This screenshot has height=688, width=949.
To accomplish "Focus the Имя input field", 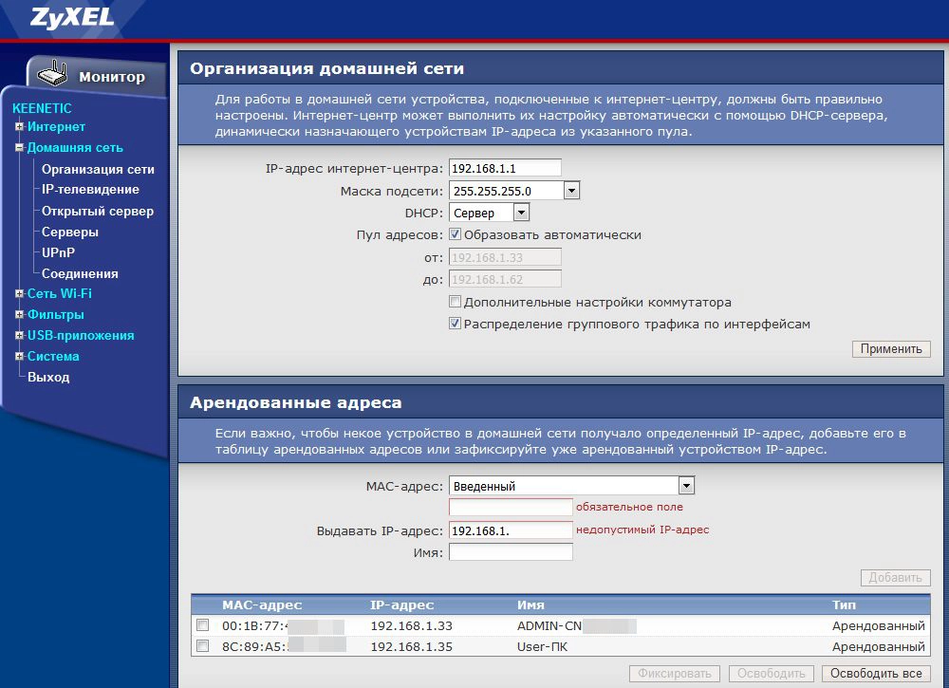I will [511, 552].
